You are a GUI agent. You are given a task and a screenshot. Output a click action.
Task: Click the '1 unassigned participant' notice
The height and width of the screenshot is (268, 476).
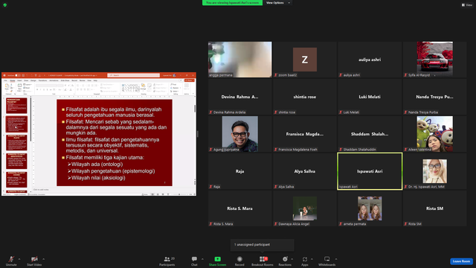[x=263, y=245]
